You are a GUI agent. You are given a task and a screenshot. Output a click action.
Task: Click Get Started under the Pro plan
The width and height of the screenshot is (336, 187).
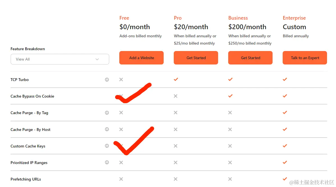pos(196,58)
